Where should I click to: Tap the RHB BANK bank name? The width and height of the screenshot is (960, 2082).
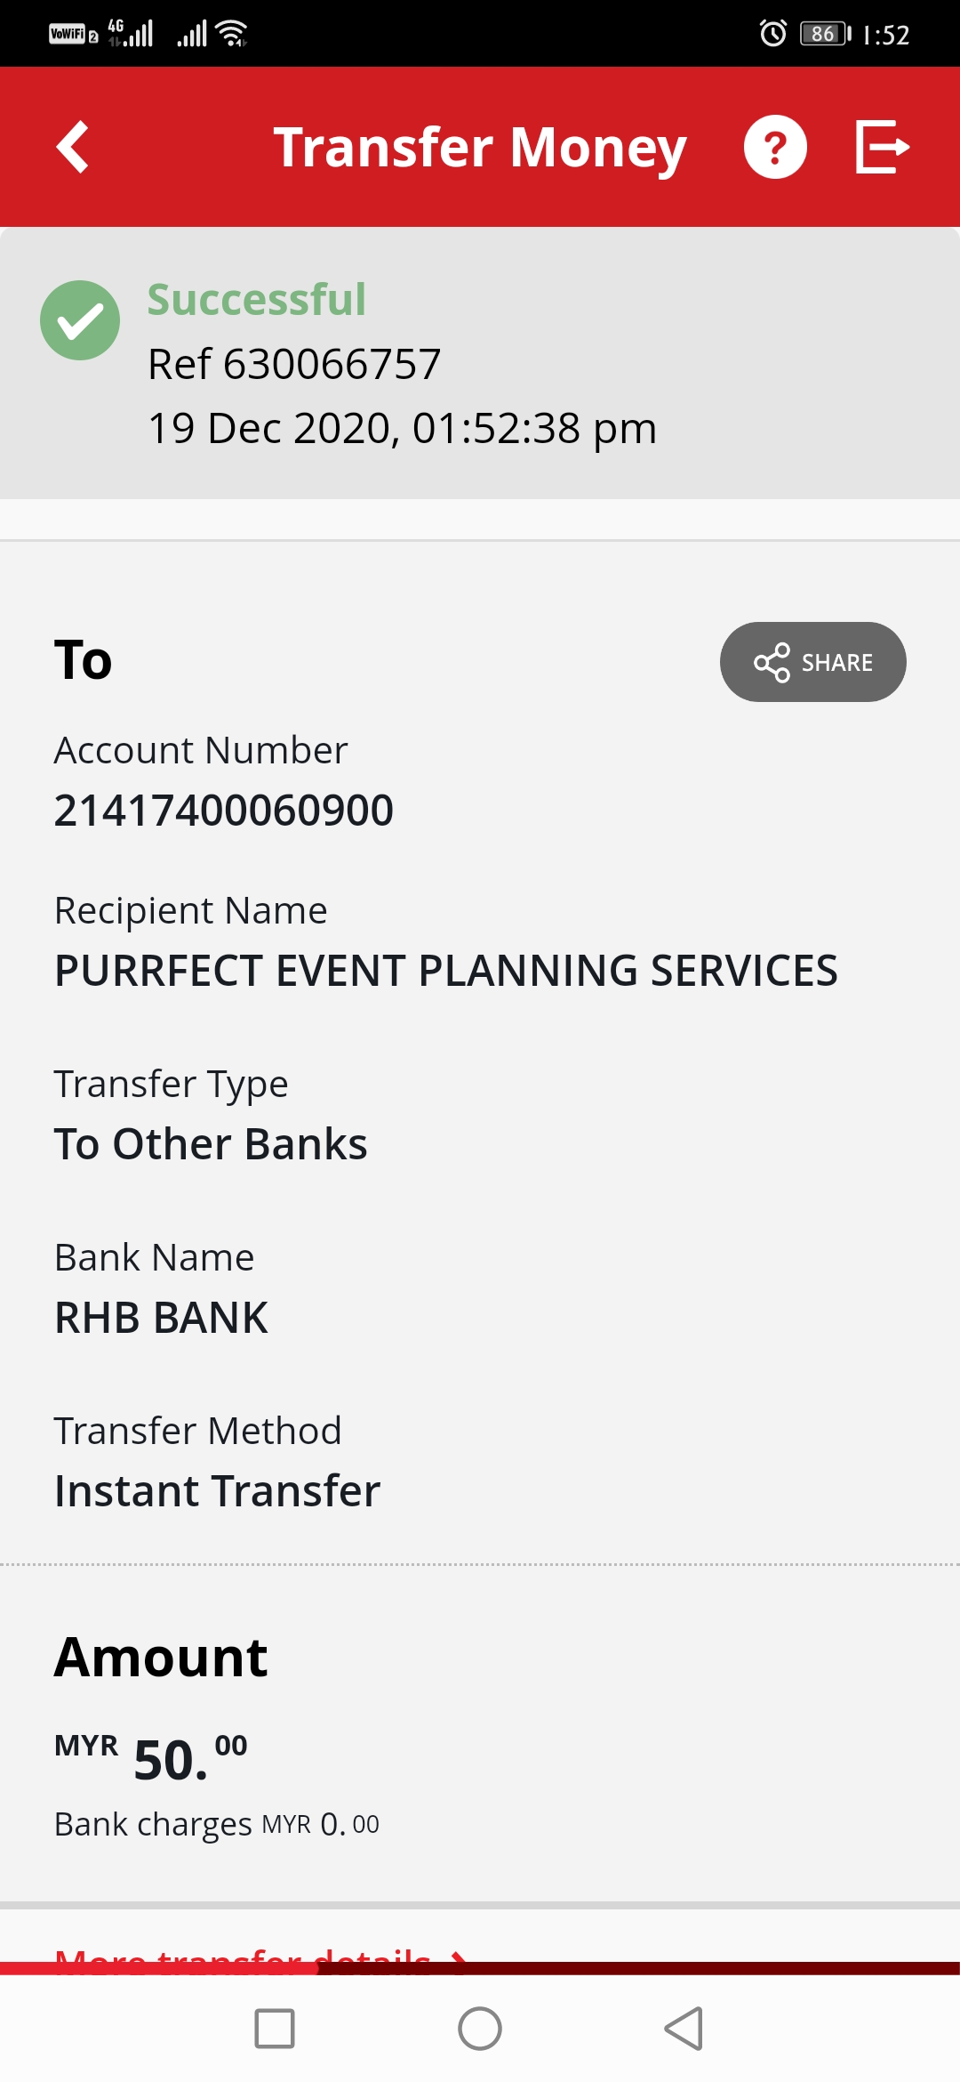[x=161, y=1318]
